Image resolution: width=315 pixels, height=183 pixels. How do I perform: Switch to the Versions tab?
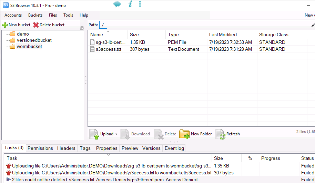point(151,148)
